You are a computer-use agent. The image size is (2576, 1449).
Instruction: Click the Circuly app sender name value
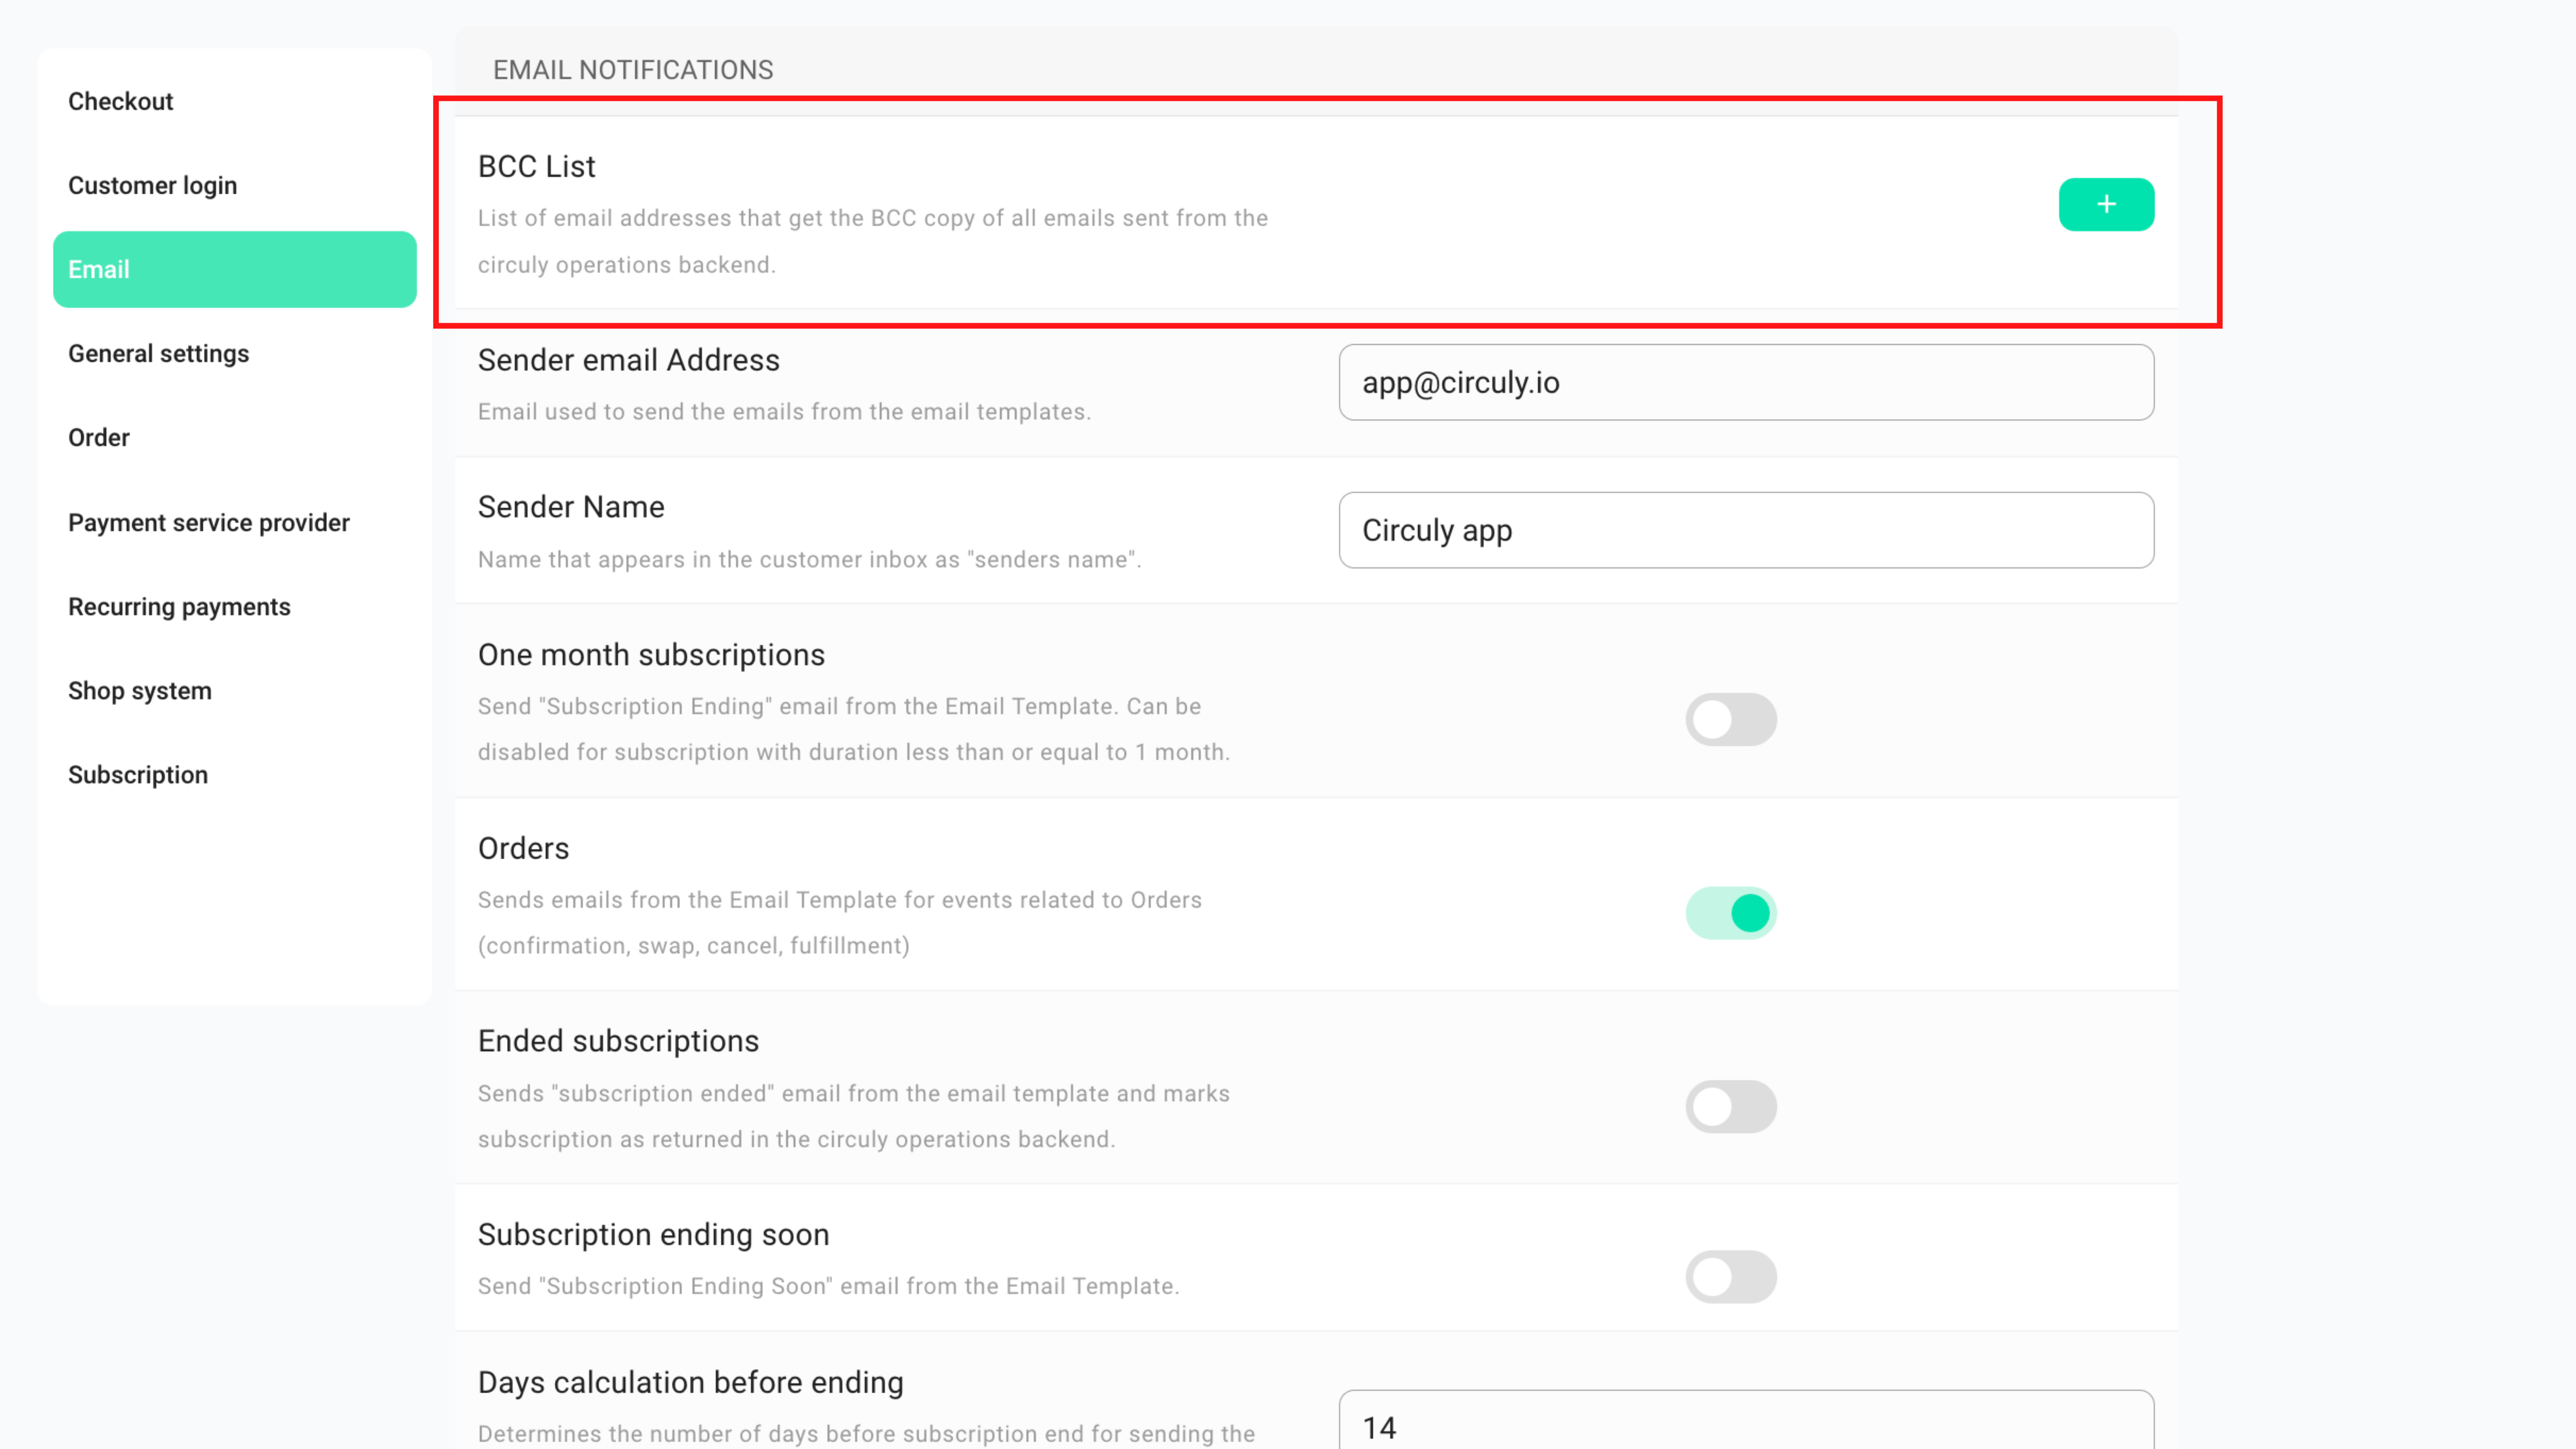[x=1437, y=530]
